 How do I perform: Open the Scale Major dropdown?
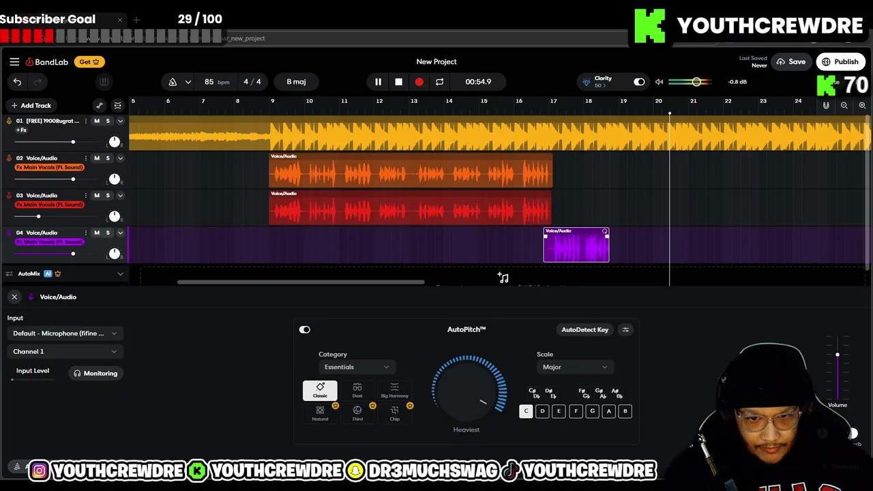(x=574, y=367)
